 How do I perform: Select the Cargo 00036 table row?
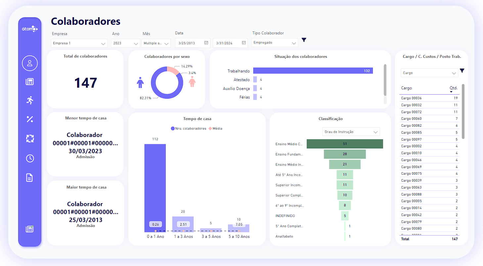pyautogui.click(x=429, y=98)
